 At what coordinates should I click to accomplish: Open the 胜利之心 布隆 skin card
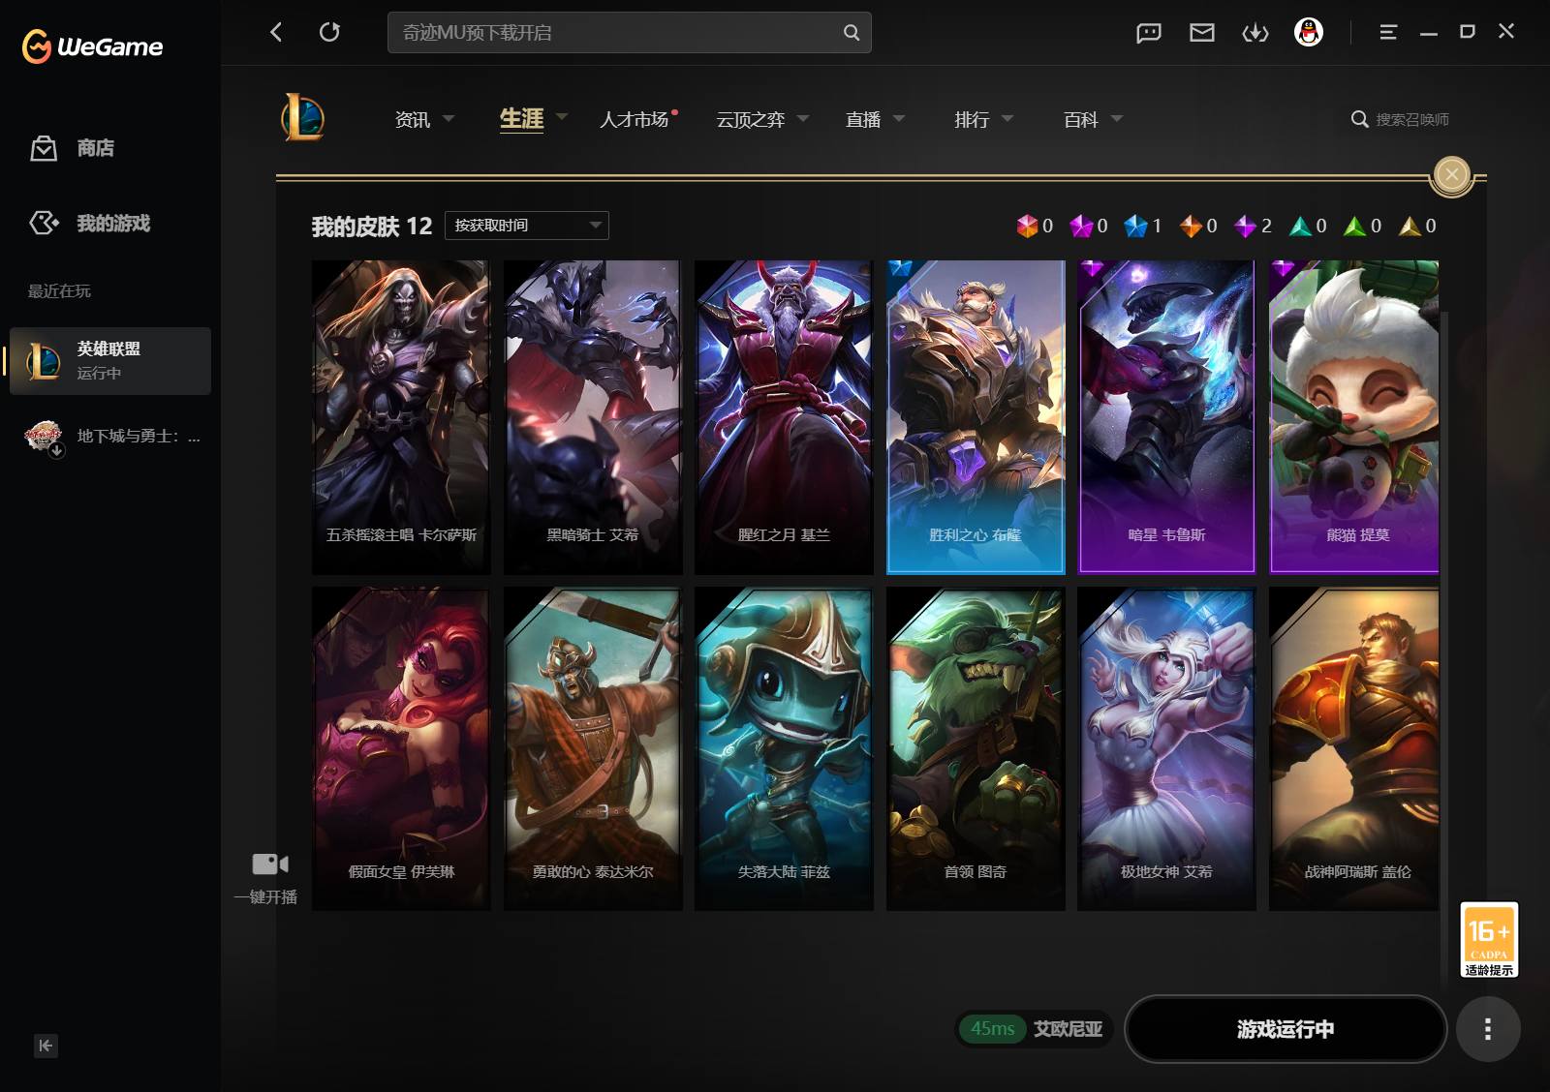tap(976, 417)
